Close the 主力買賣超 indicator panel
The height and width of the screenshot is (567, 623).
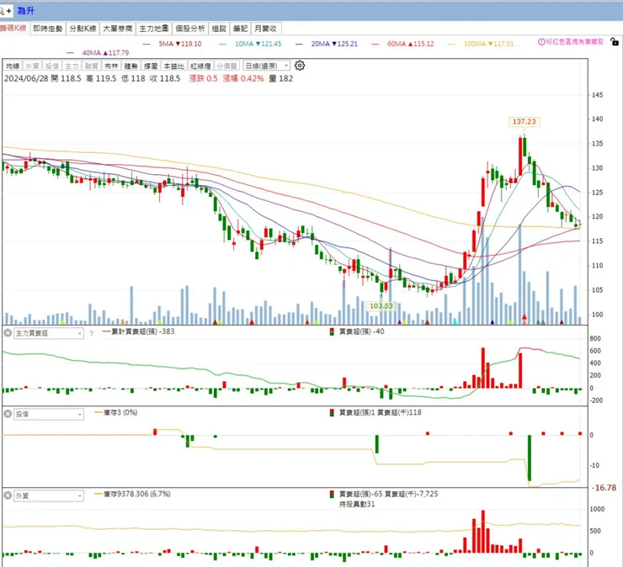(8, 333)
